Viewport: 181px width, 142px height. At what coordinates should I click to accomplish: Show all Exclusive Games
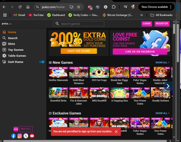(x=162, y=113)
